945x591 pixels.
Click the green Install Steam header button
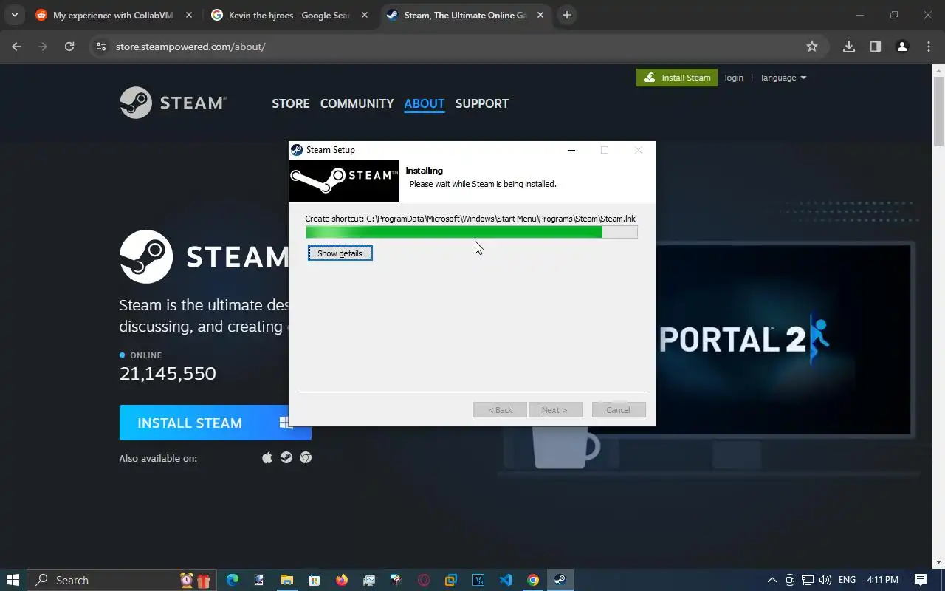[677, 78]
